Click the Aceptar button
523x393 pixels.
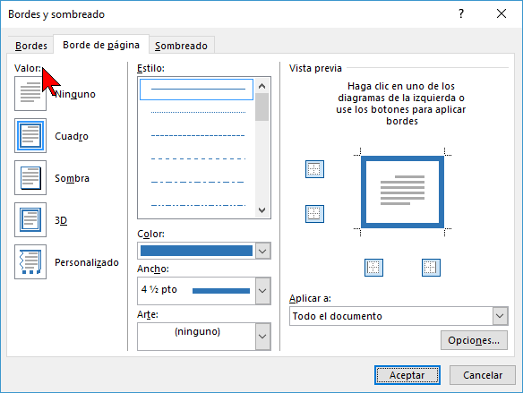pos(407,375)
